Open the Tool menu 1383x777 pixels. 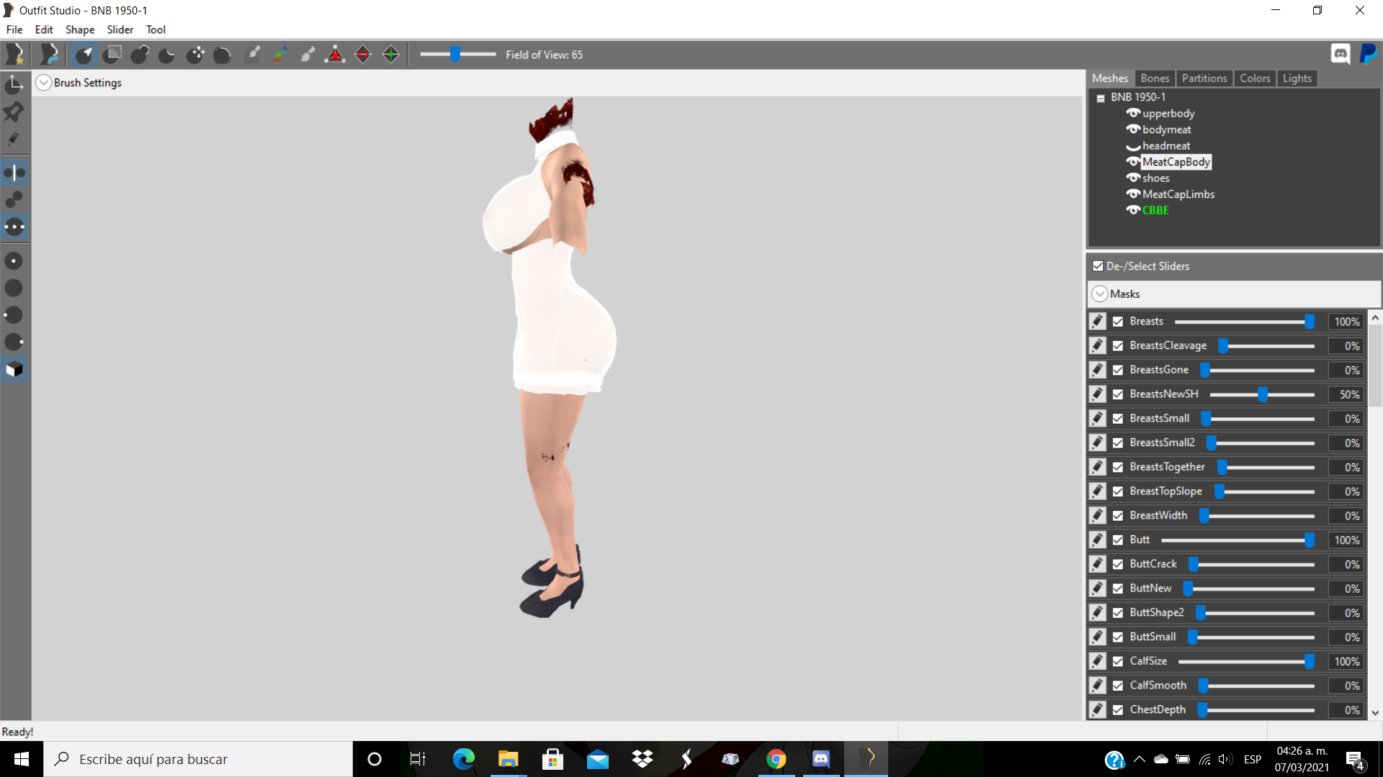click(156, 29)
